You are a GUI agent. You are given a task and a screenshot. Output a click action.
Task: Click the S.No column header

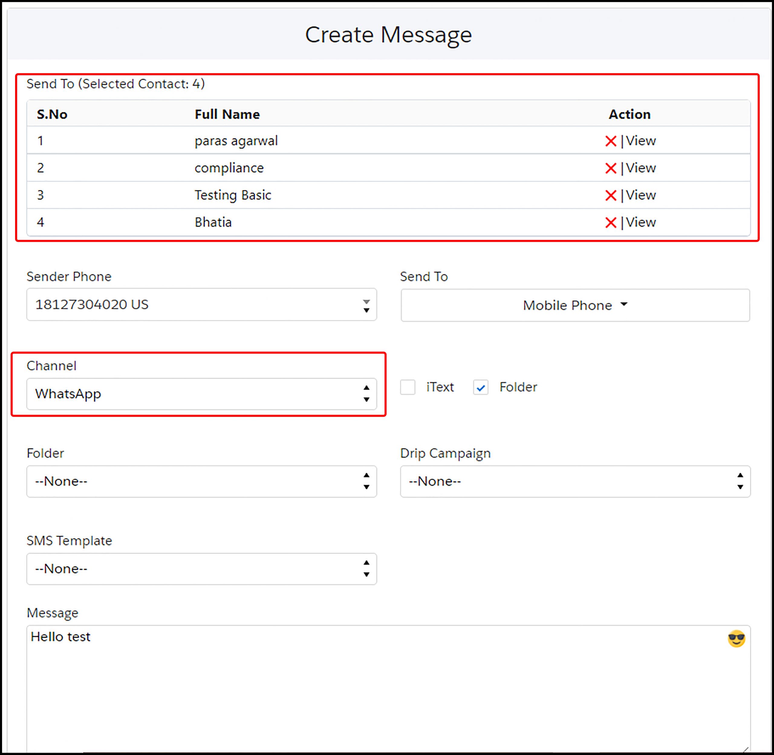pyautogui.click(x=52, y=114)
